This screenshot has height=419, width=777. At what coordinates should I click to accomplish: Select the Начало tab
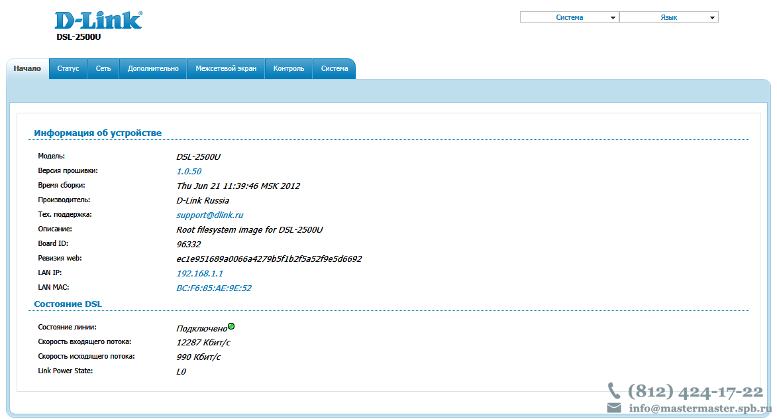[x=27, y=68]
